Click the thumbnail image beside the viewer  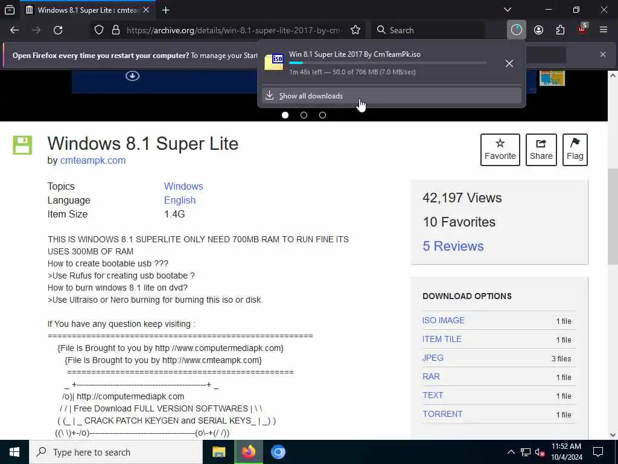(552, 78)
